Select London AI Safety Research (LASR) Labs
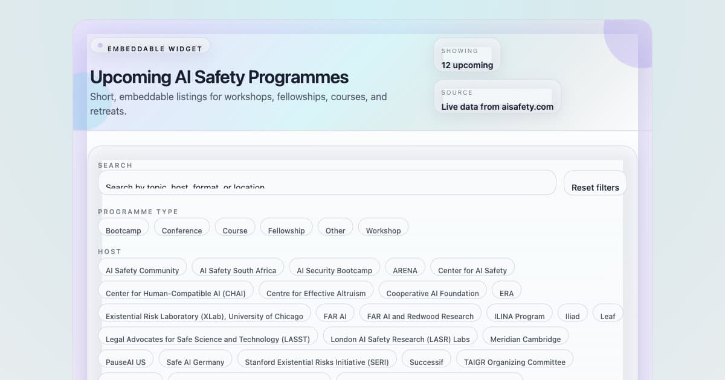Viewport: 725px width, 380px height. [401, 336]
